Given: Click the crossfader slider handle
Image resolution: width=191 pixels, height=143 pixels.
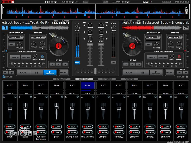Looking at the screenshot, I should [x=96, y=71].
